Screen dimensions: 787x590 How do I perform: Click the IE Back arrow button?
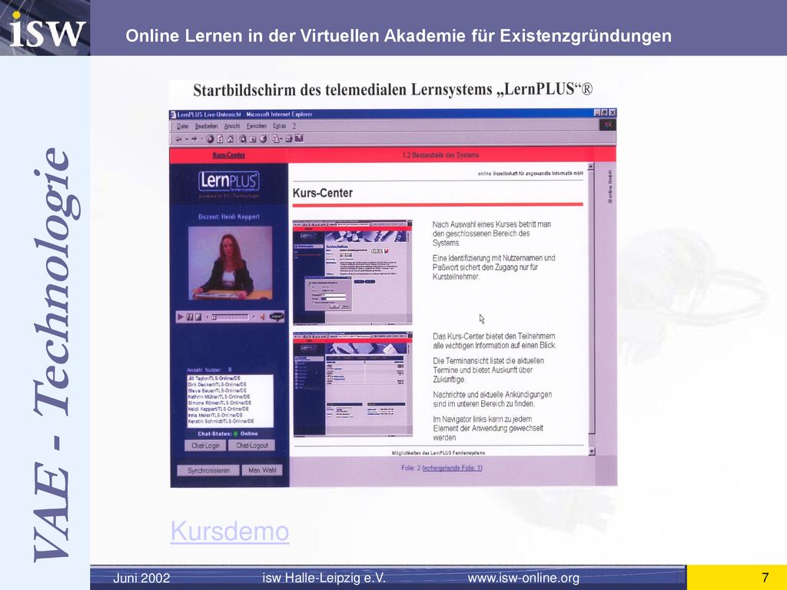click(178, 139)
